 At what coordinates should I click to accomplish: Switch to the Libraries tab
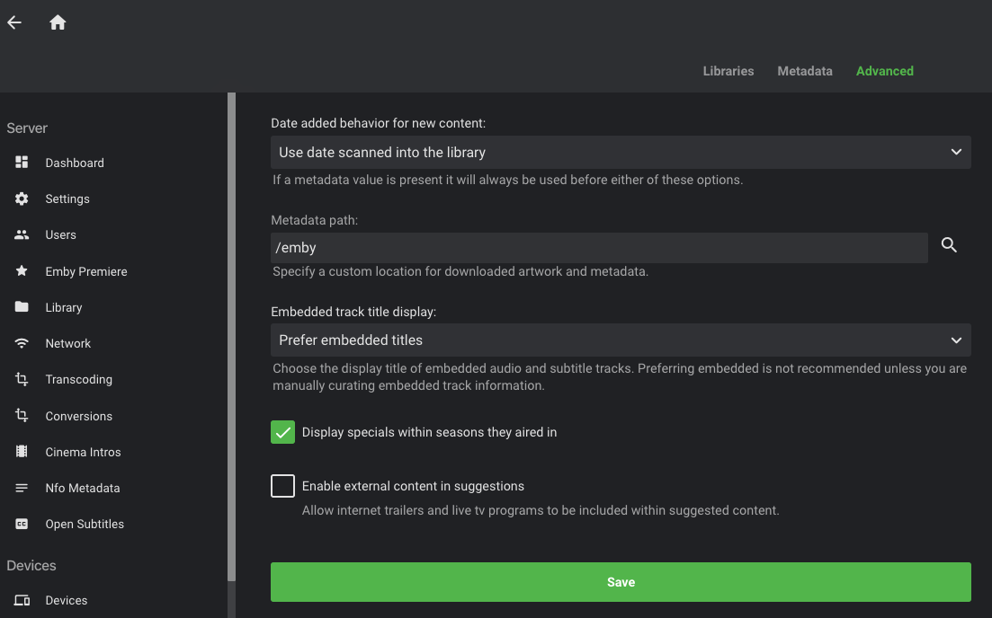click(728, 71)
